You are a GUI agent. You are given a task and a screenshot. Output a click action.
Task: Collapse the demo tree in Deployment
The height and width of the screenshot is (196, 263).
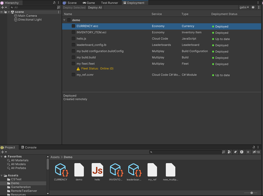coord(64,20)
